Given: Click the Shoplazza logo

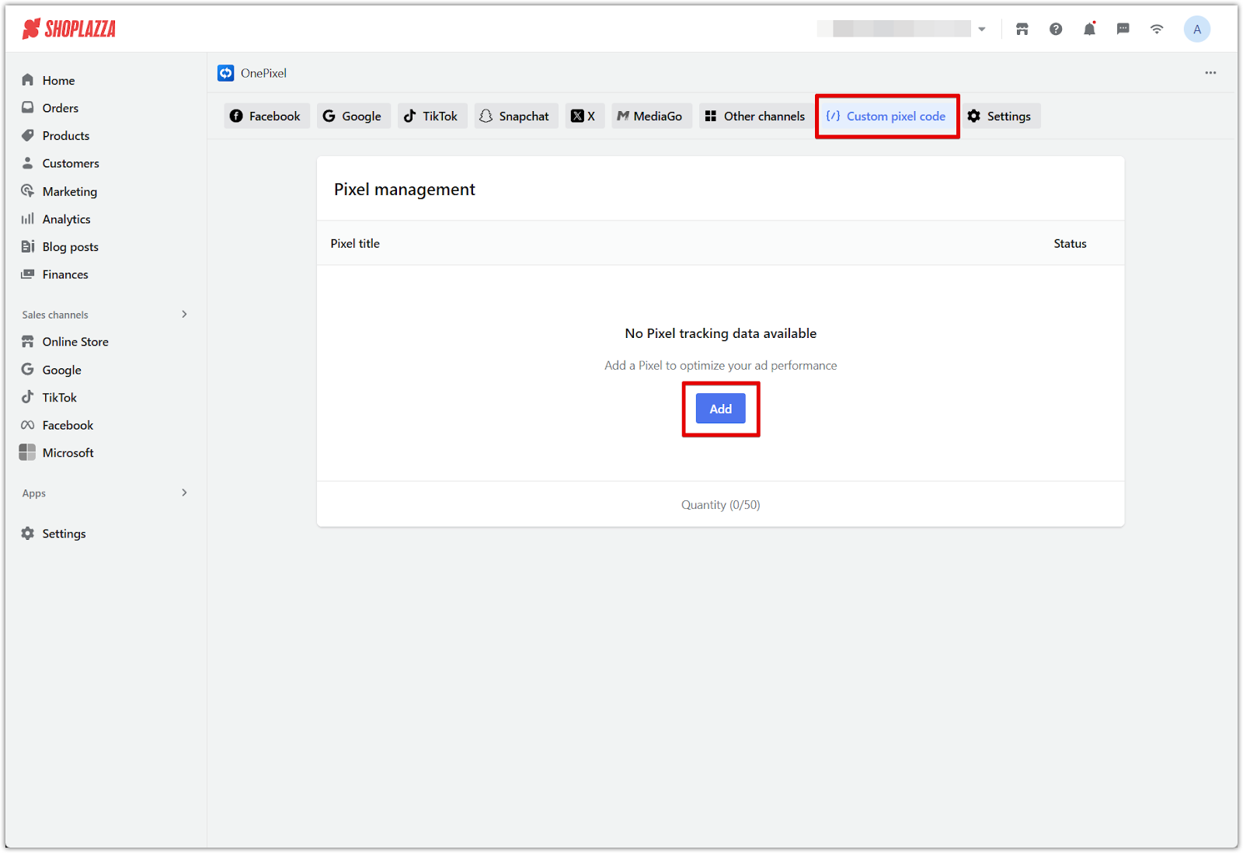Looking at the screenshot, I should (69, 29).
